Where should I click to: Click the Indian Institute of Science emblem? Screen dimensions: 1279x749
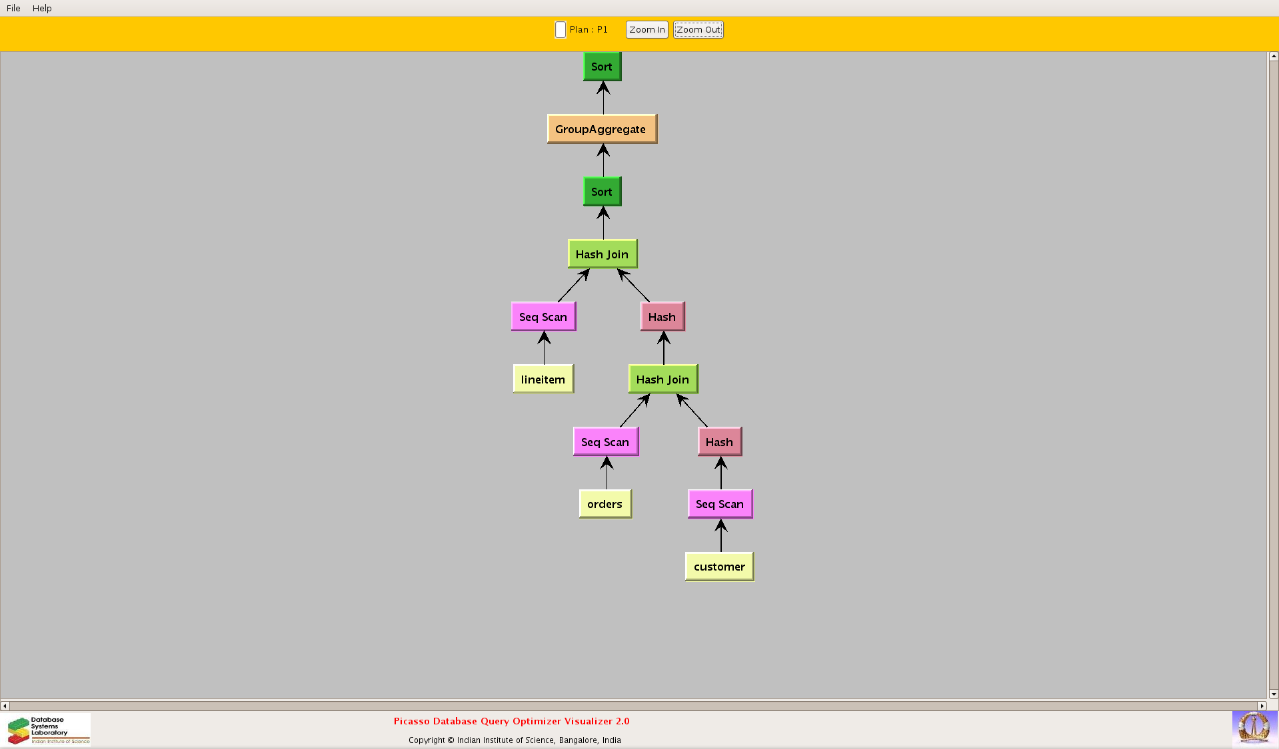point(1254,727)
